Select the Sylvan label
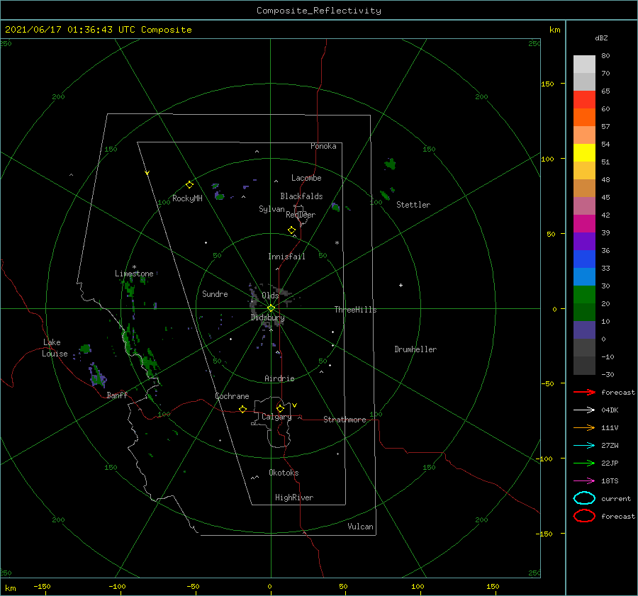The image size is (638, 596). coord(272,209)
